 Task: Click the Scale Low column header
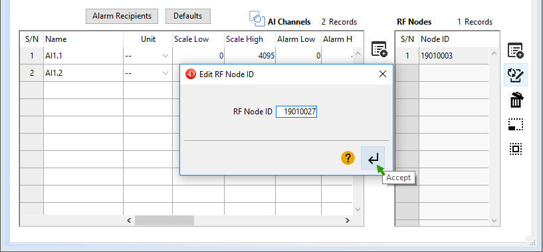coord(191,39)
